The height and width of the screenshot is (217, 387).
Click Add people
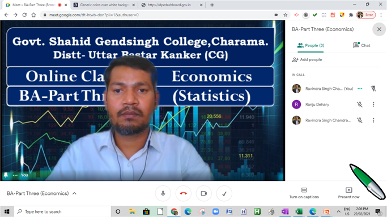point(307,59)
